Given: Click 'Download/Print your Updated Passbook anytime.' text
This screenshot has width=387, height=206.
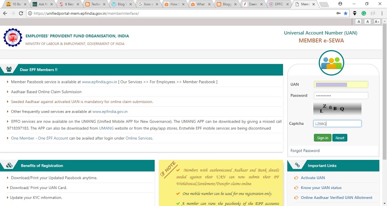Looking at the screenshot, I should [x=54, y=178].
